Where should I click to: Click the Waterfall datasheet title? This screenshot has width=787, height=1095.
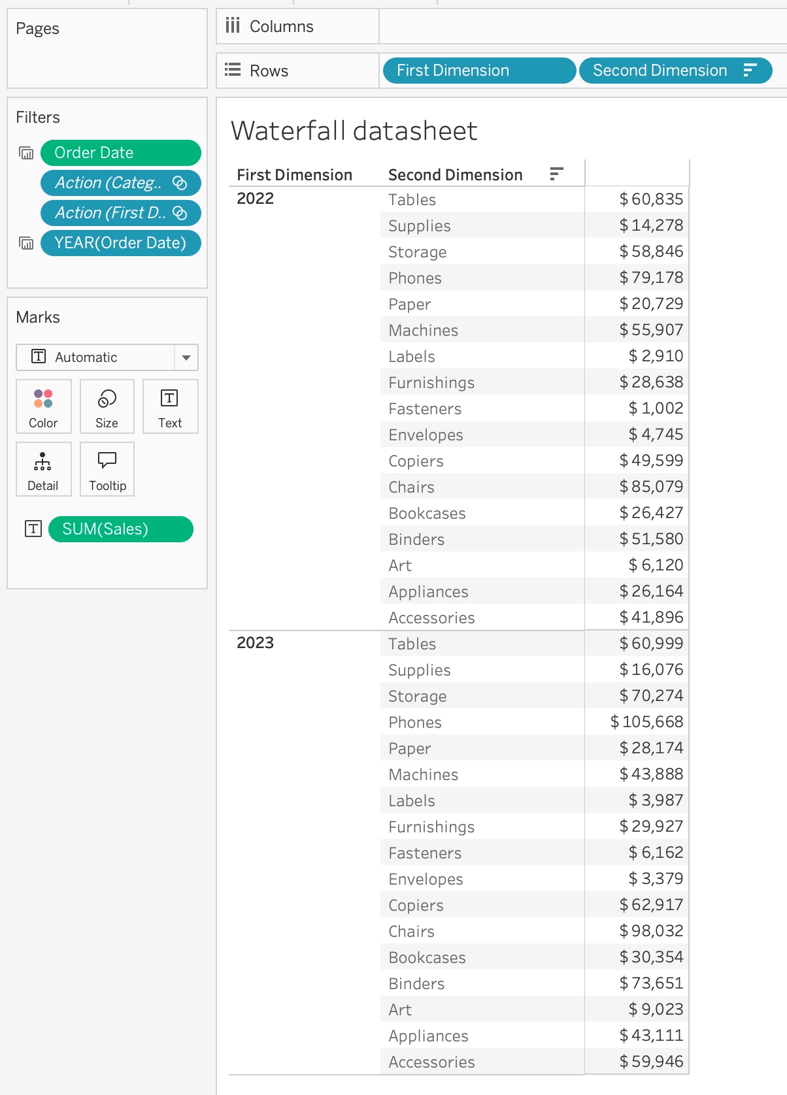tap(354, 131)
